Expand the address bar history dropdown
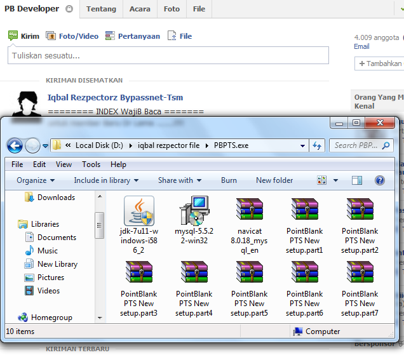 pos(303,146)
